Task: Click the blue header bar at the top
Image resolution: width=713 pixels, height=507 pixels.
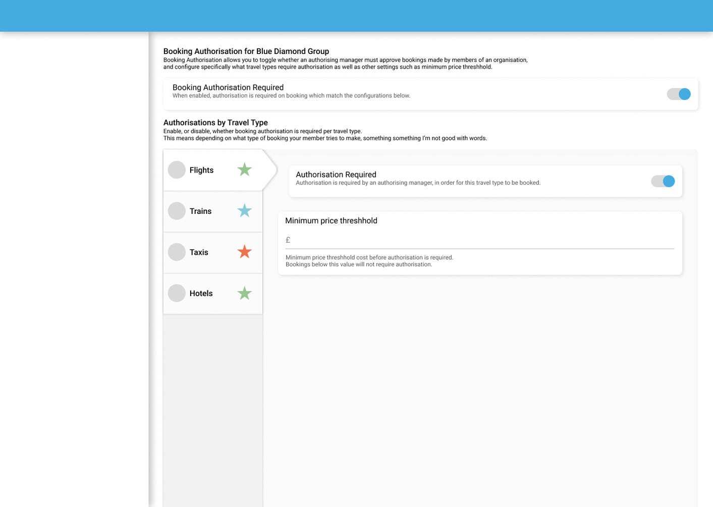Action: pyautogui.click(x=356, y=15)
